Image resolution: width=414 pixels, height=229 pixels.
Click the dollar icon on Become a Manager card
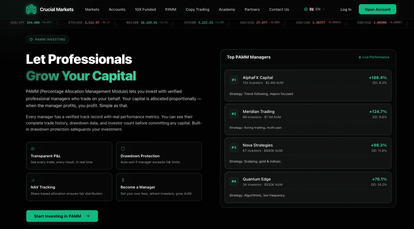[122, 179]
